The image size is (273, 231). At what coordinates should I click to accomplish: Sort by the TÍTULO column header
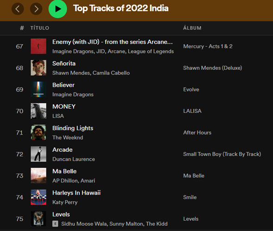tap(40, 28)
